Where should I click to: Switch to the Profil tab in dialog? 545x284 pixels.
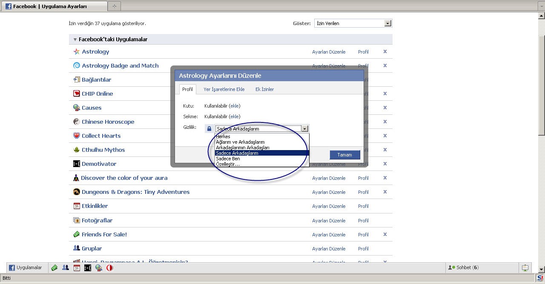coord(188,89)
